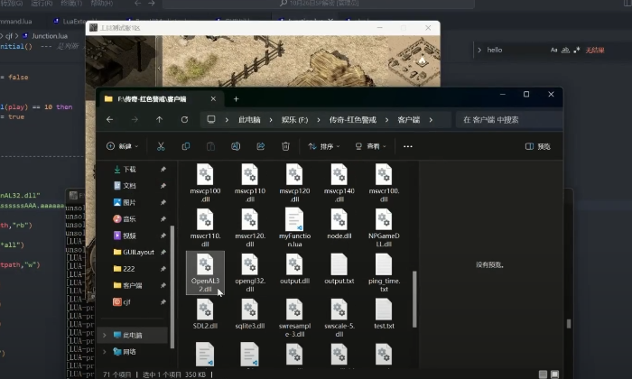Click the Cut scissors icon in toolbar
This screenshot has width=632, height=379.
pyautogui.click(x=161, y=146)
